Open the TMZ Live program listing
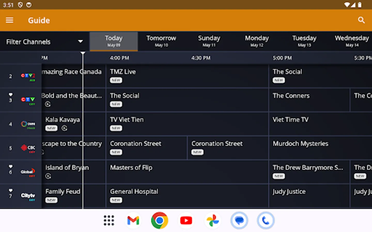This screenshot has width=372, height=232. [x=187, y=76]
